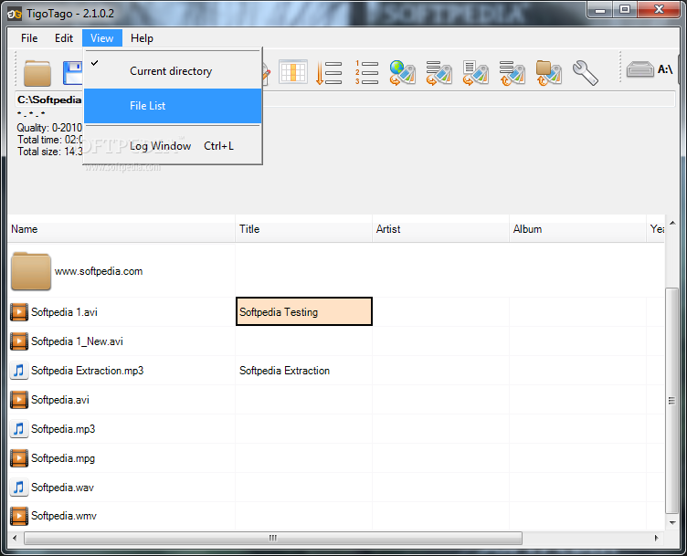The image size is (687, 556).
Task: Click the sort list down-arrow icon
Action: pyautogui.click(x=329, y=72)
